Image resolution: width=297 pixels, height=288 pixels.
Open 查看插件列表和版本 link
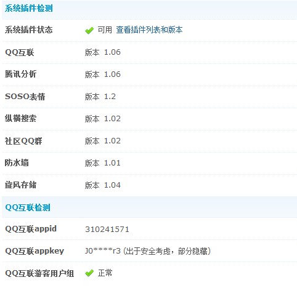click(149, 30)
